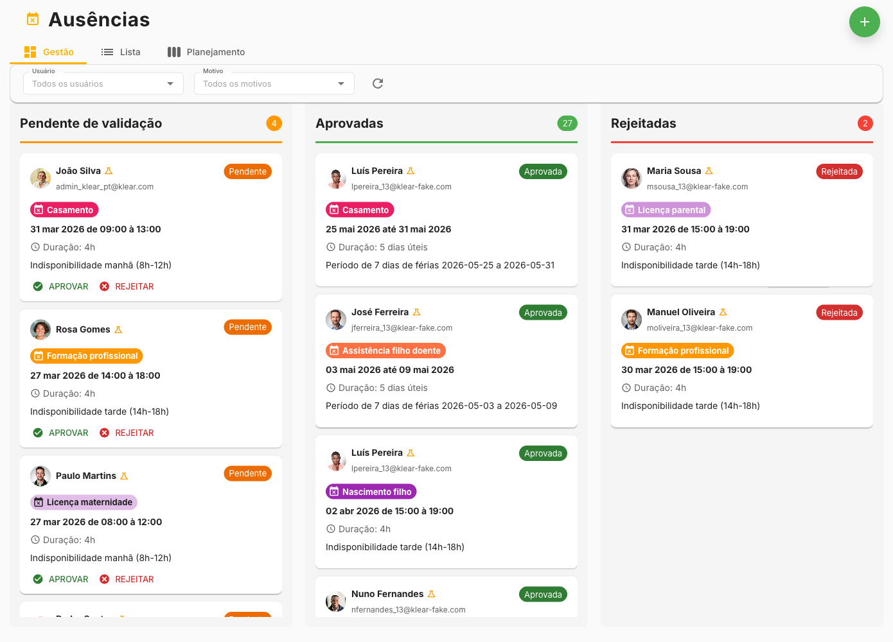Click the flask icon beside Maria Sousa

coord(709,171)
